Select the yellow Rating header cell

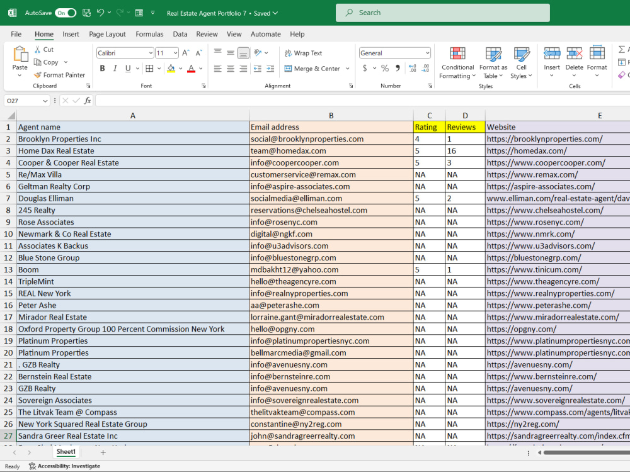click(x=429, y=127)
